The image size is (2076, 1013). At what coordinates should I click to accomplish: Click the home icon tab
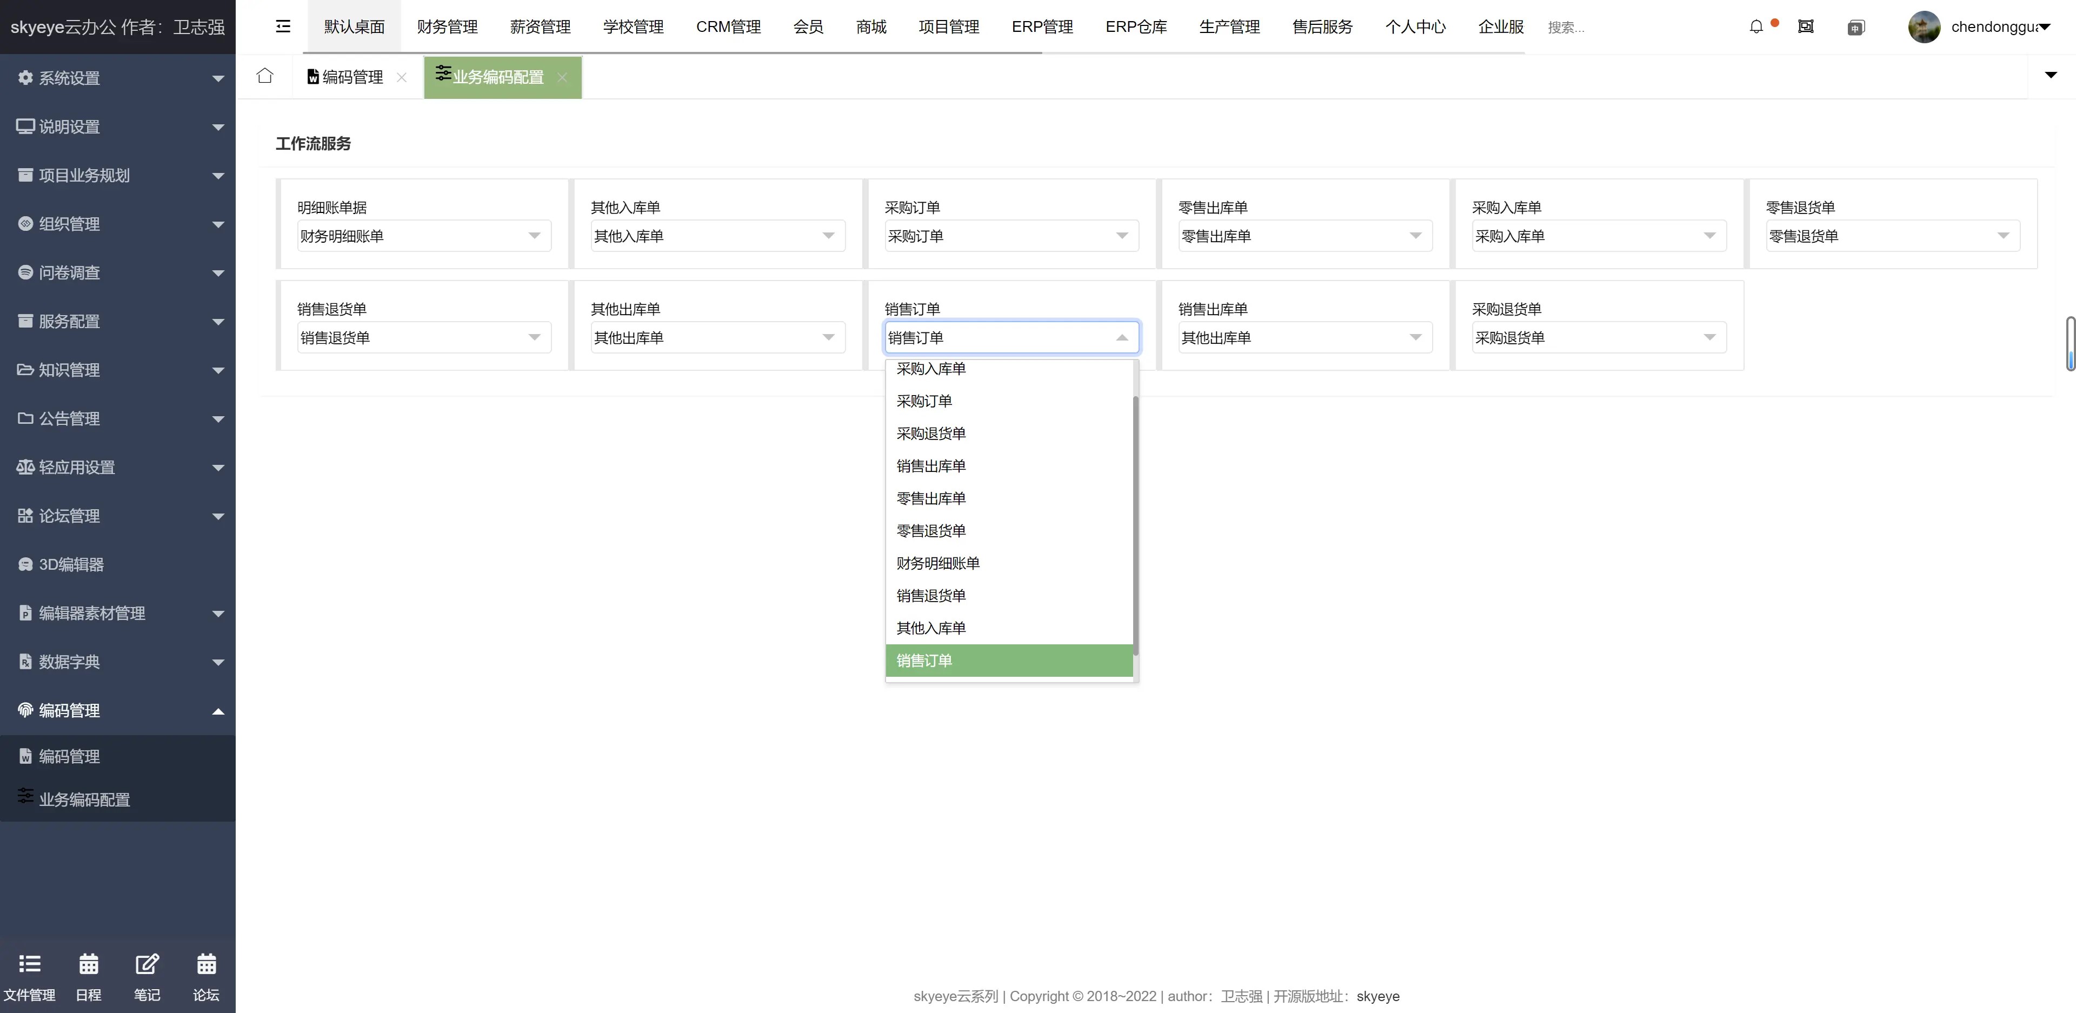[x=264, y=77]
